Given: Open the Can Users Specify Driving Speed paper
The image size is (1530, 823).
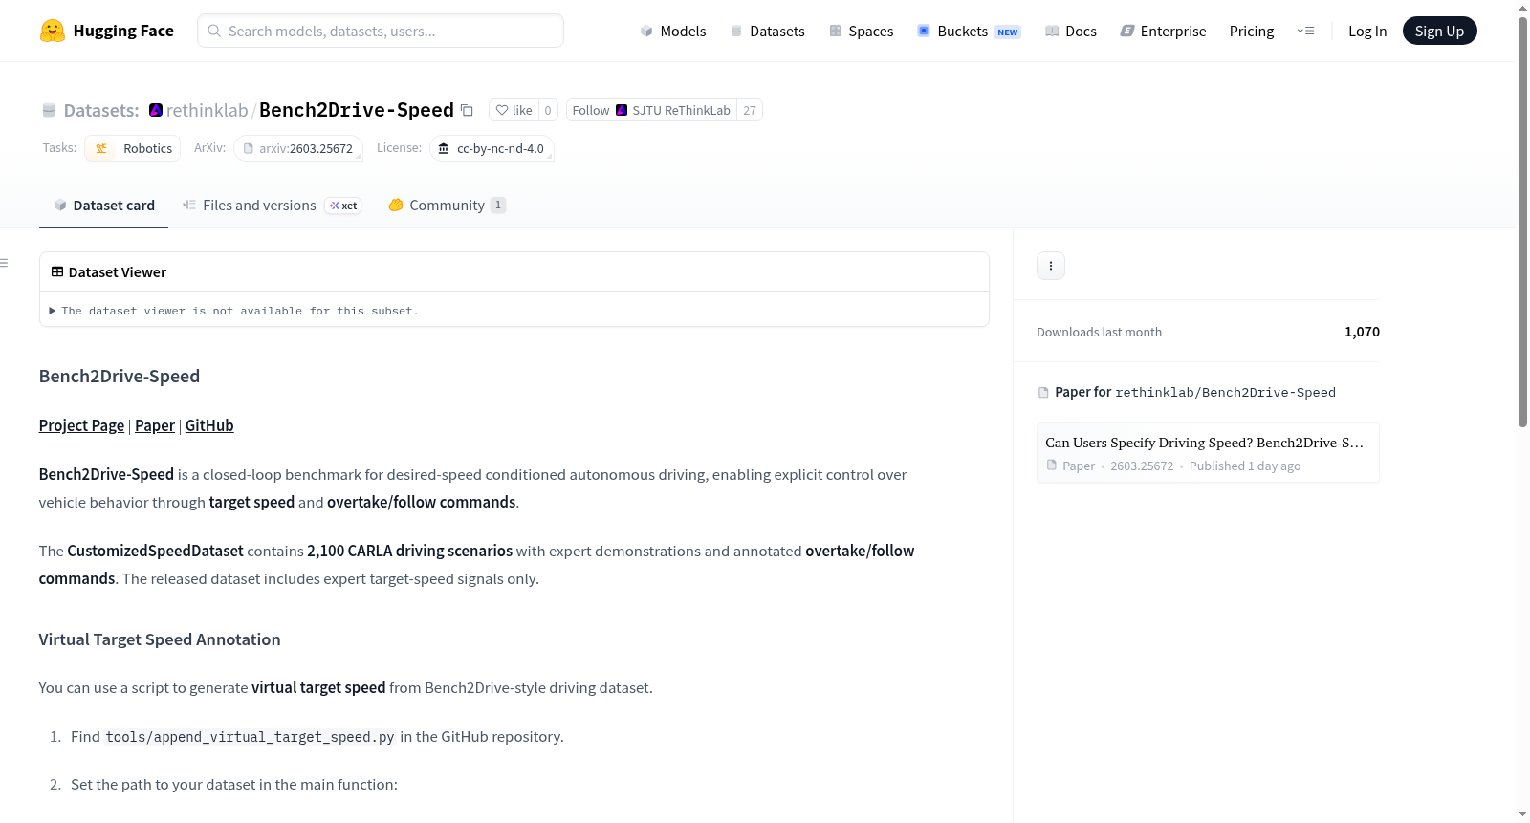Looking at the screenshot, I should click(1208, 453).
